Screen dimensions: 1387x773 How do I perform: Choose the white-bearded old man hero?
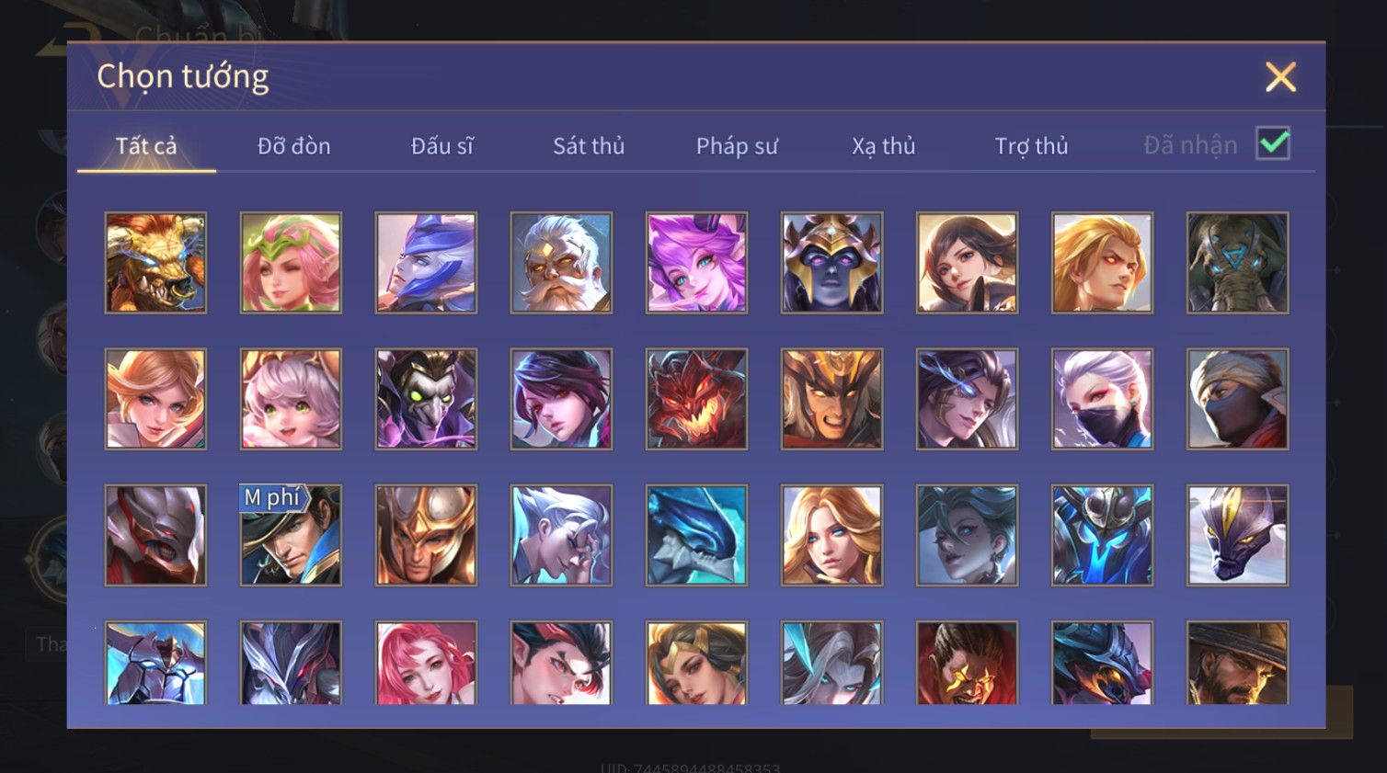click(x=561, y=263)
